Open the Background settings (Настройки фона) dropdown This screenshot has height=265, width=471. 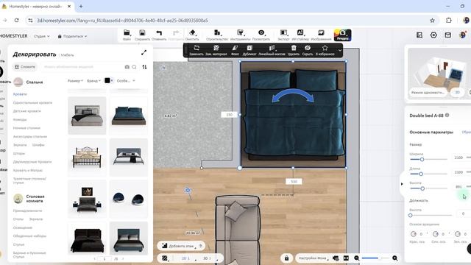point(313,258)
